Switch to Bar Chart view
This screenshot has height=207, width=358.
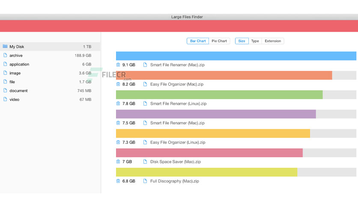click(x=198, y=41)
